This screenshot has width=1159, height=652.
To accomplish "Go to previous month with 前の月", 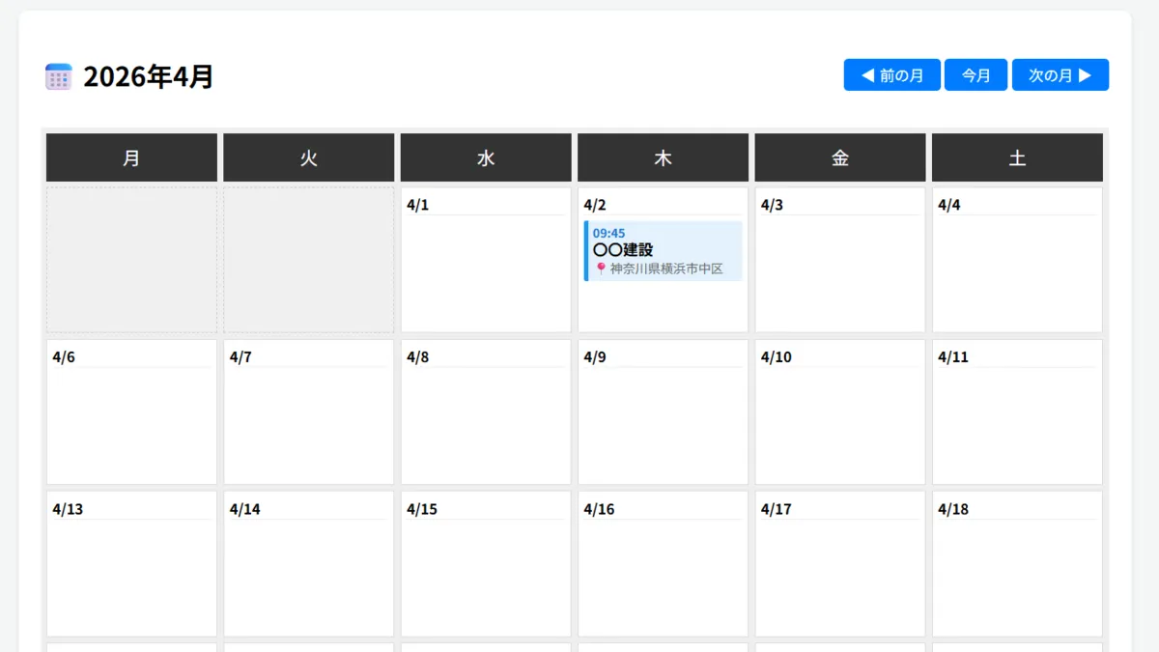I will (x=891, y=75).
